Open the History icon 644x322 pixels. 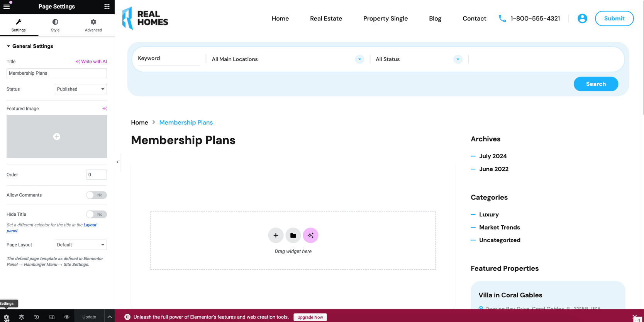pyautogui.click(x=37, y=317)
